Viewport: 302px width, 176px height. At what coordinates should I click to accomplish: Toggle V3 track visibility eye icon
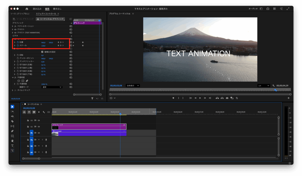pyautogui.click(x=39, y=120)
